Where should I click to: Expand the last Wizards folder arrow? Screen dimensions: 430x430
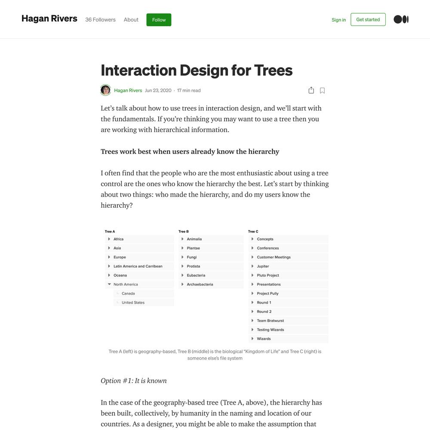(x=252, y=339)
